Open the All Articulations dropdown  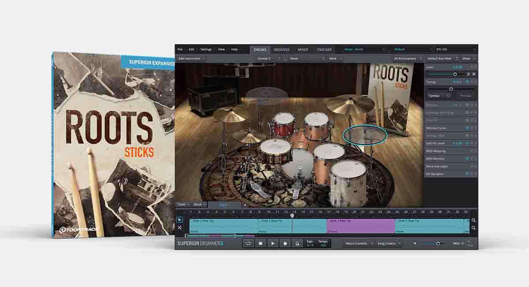[407, 58]
